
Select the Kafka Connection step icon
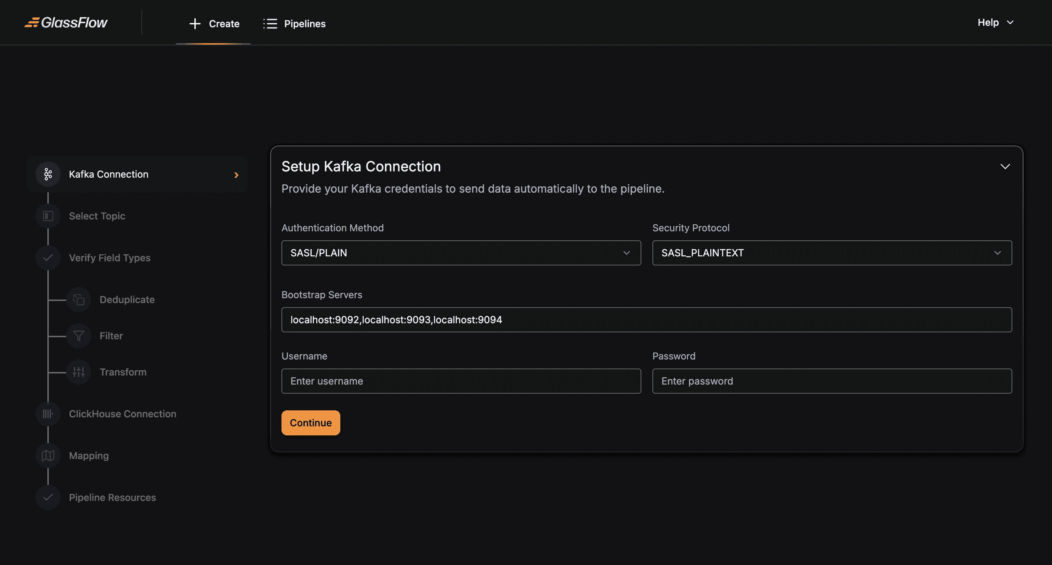coord(47,174)
